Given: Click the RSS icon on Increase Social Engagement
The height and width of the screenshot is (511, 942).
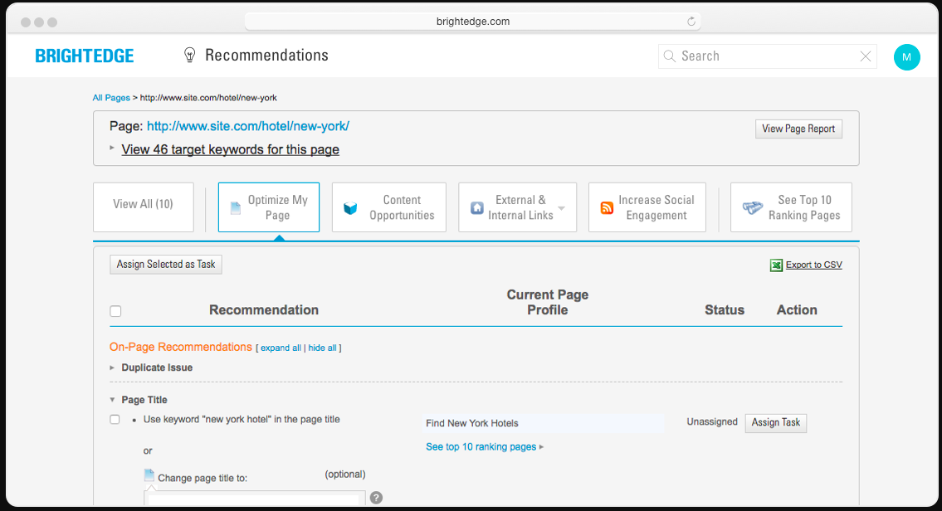Looking at the screenshot, I should point(607,207).
